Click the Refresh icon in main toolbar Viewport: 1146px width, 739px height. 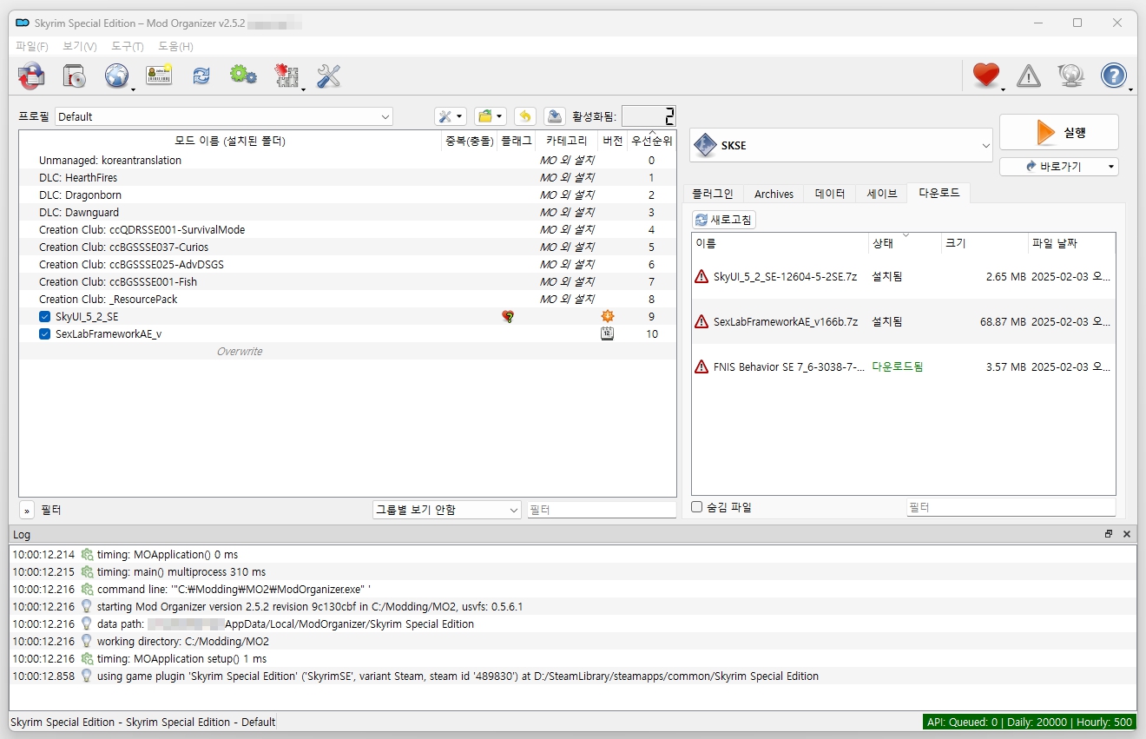(x=201, y=76)
